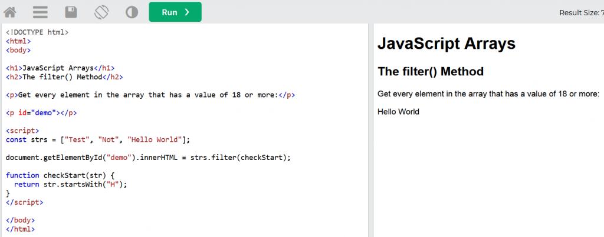Click the const strs array declaration line
The image size is (604, 237).
pyautogui.click(x=98, y=139)
